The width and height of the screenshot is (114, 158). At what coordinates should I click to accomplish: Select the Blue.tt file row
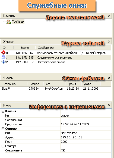pos(56,89)
